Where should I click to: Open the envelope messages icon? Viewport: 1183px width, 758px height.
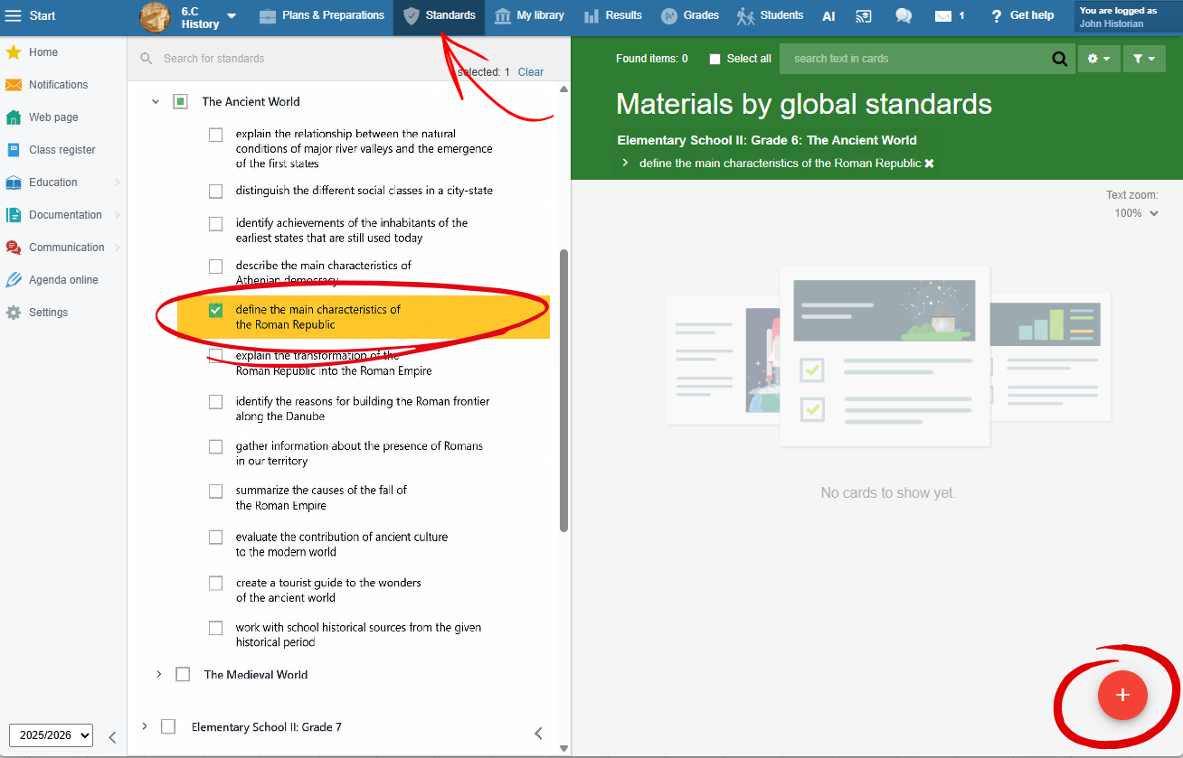point(943,15)
